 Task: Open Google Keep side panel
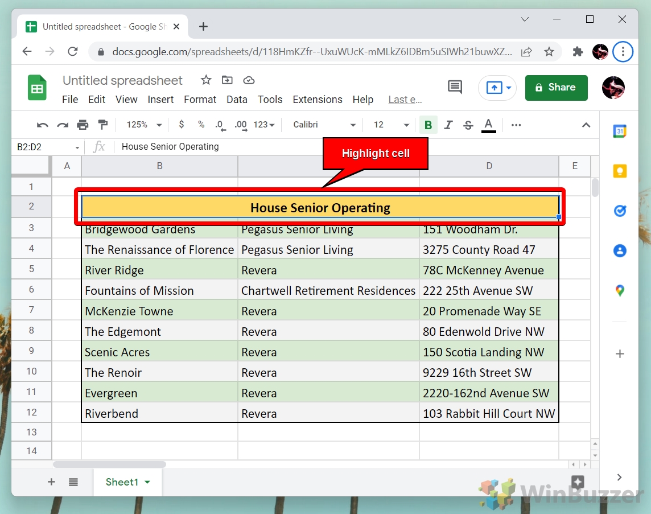click(x=620, y=171)
